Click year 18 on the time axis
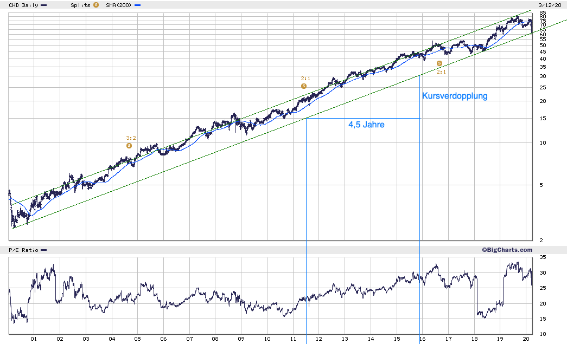The image size is (567, 344). tap(474, 339)
